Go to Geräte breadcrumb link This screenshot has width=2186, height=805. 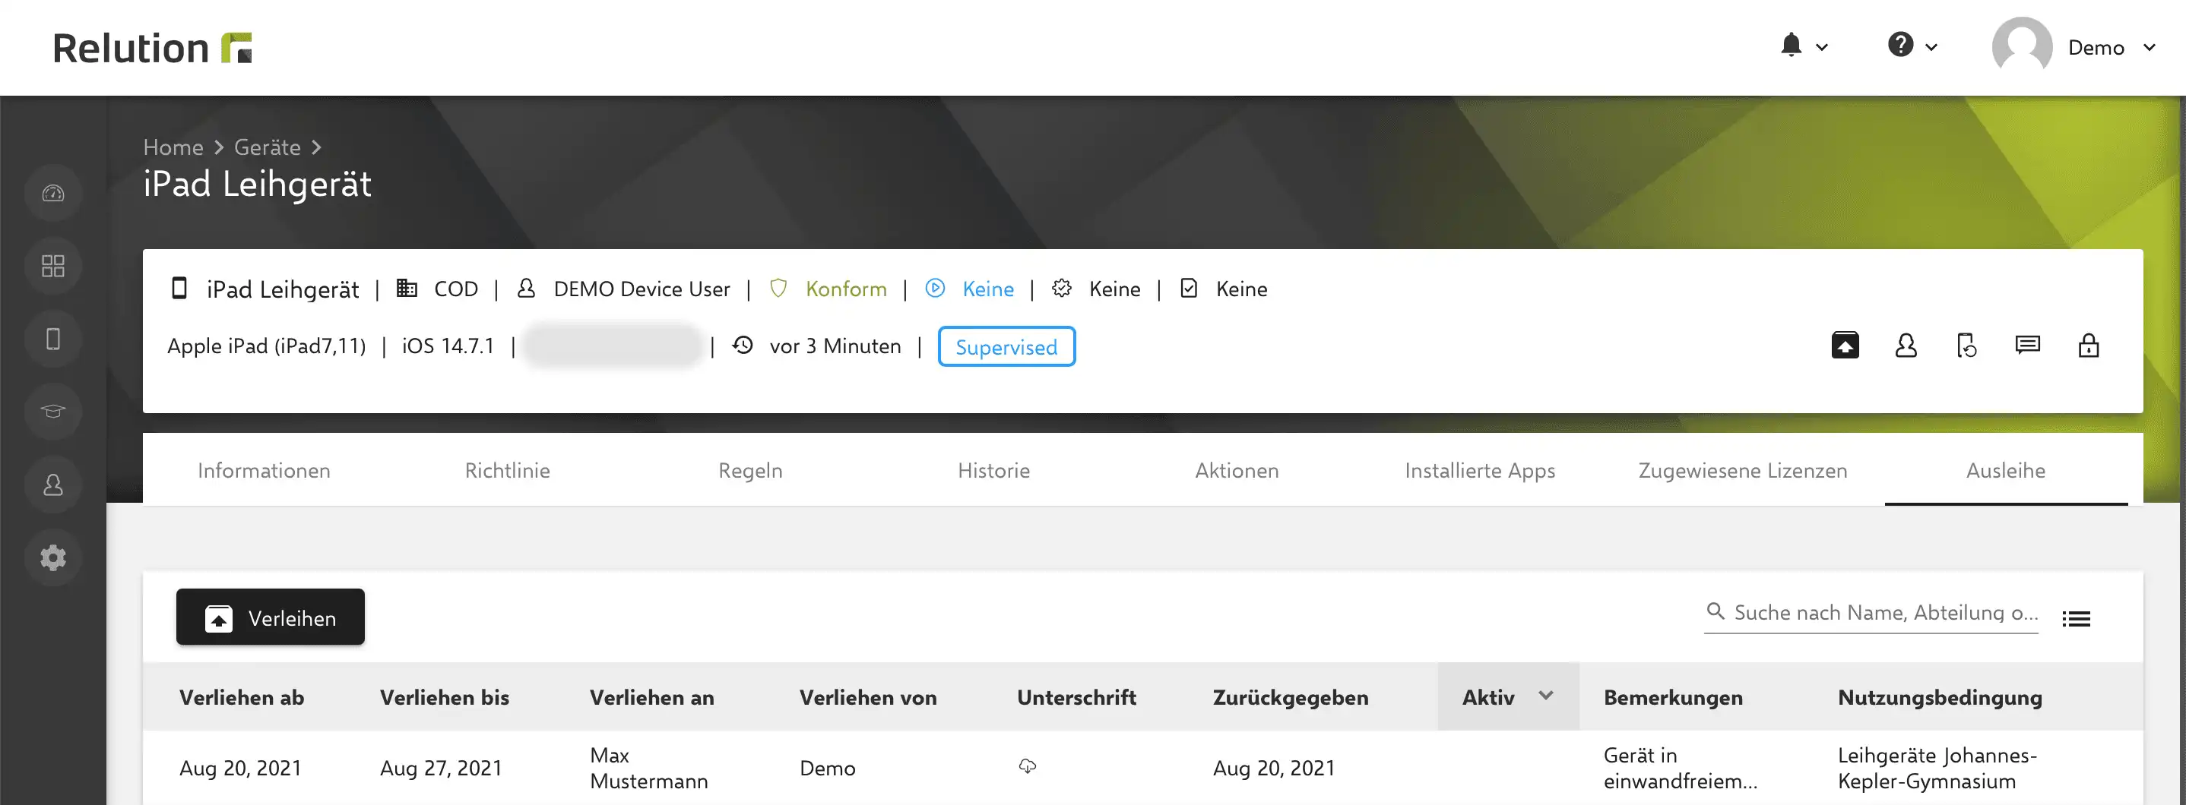pyautogui.click(x=268, y=147)
